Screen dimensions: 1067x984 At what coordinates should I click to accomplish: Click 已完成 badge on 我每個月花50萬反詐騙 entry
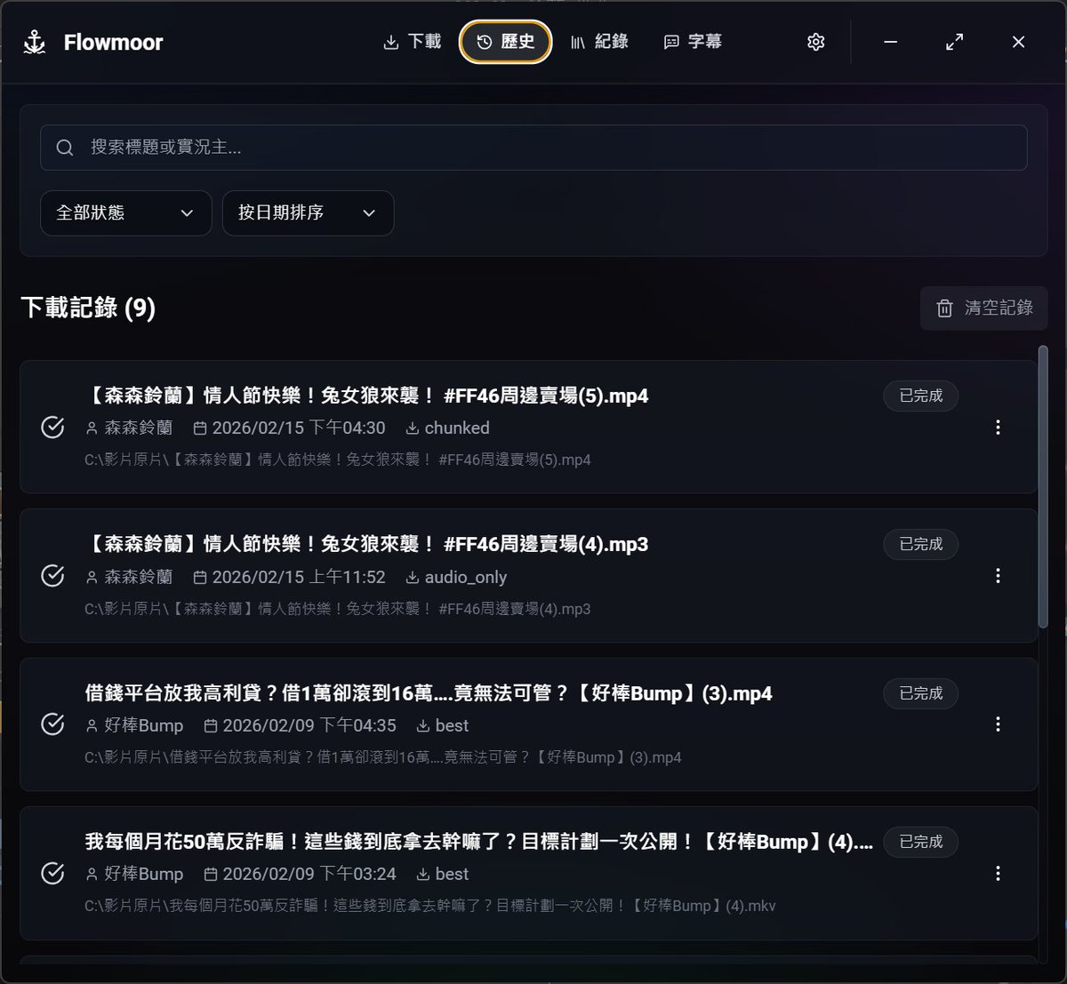[x=920, y=842]
